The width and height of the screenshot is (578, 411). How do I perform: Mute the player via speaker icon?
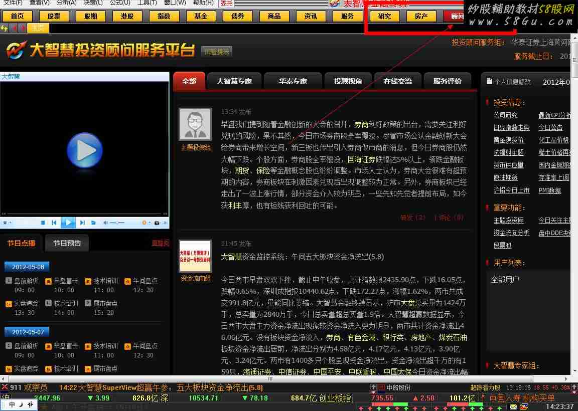[105, 223]
